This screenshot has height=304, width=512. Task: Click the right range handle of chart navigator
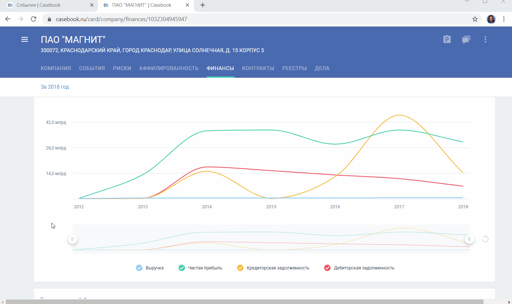pos(469,239)
